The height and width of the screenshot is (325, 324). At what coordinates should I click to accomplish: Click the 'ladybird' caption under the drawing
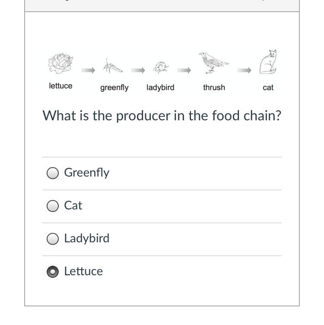160,87
